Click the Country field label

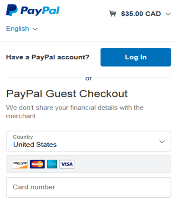23,137
